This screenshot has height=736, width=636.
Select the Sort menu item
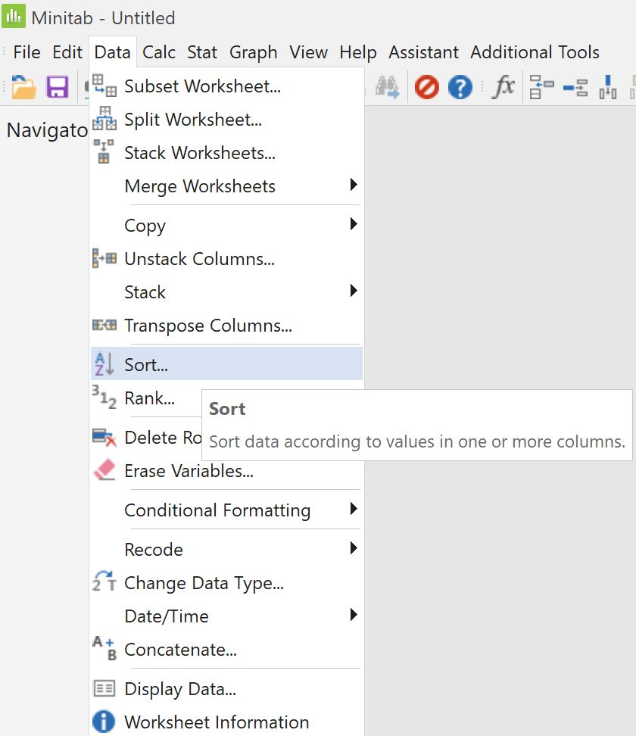tap(226, 363)
